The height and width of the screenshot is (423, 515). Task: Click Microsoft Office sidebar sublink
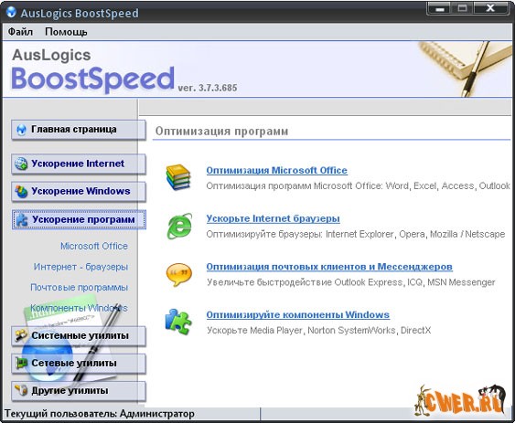(94, 246)
